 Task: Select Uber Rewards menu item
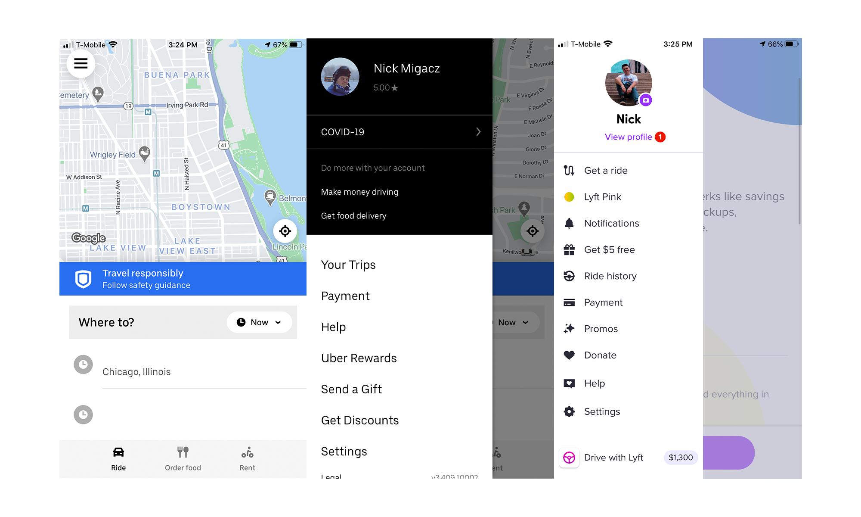point(358,358)
